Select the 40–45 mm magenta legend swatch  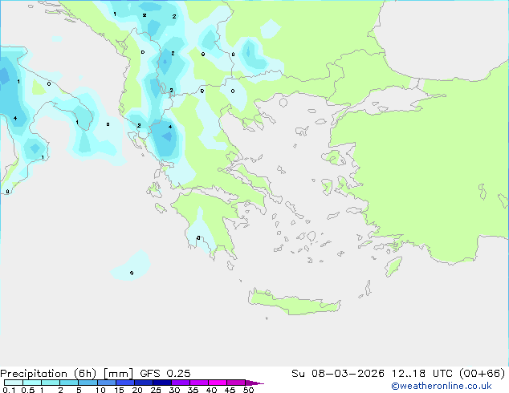tap(218, 383)
